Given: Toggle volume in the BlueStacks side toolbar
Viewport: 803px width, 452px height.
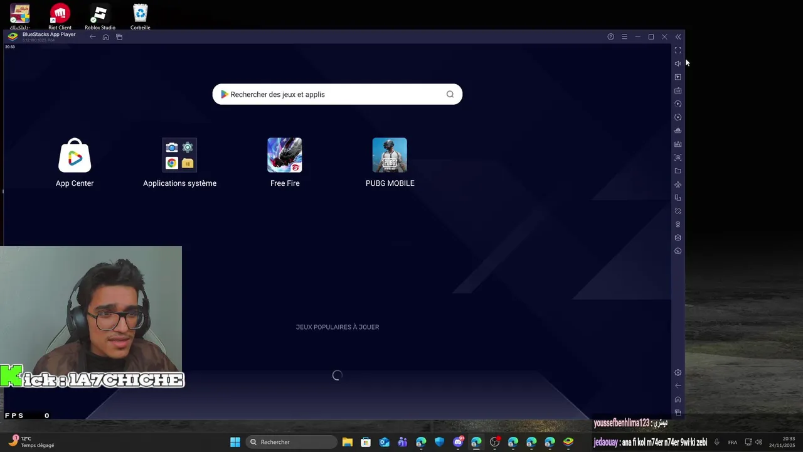Looking at the screenshot, I should [678, 63].
